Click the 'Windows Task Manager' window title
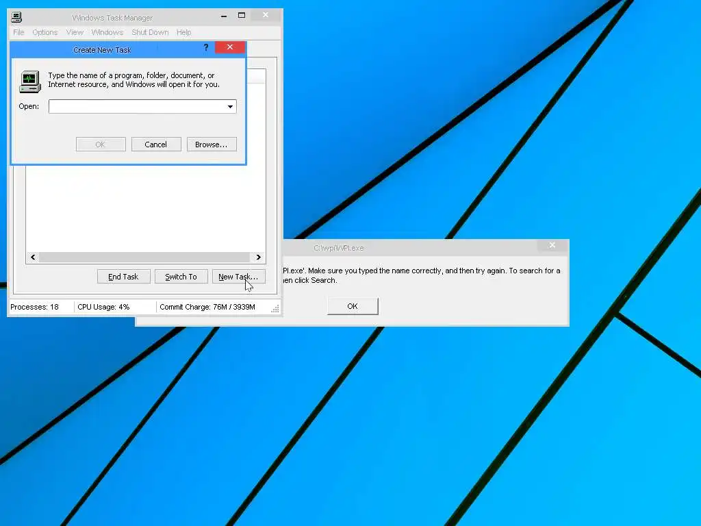The image size is (701, 526). click(x=112, y=18)
